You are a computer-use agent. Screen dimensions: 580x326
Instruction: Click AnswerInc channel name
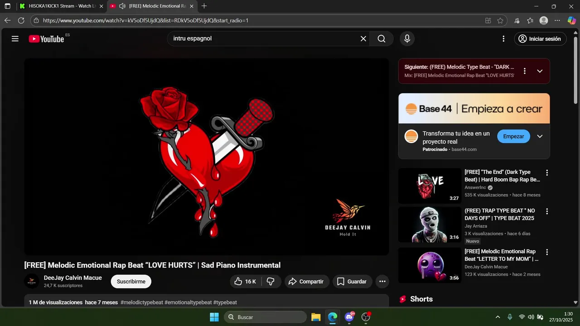[x=475, y=187]
